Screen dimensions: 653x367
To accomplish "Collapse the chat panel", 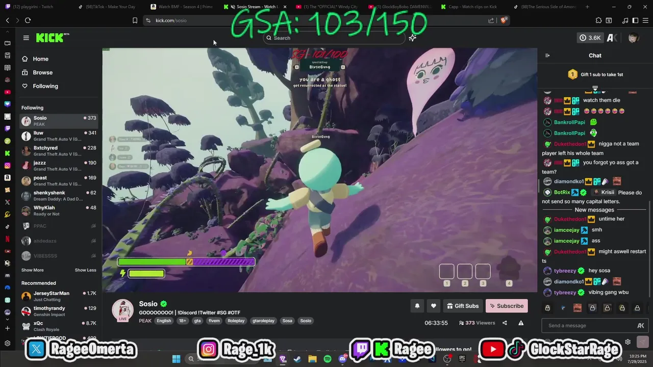I will [547, 56].
